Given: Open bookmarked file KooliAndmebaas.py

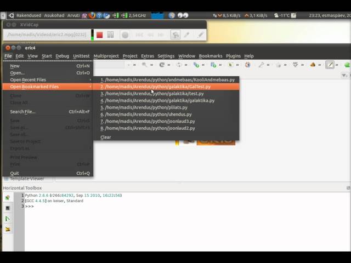Looking at the screenshot, I should coord(166,80).
